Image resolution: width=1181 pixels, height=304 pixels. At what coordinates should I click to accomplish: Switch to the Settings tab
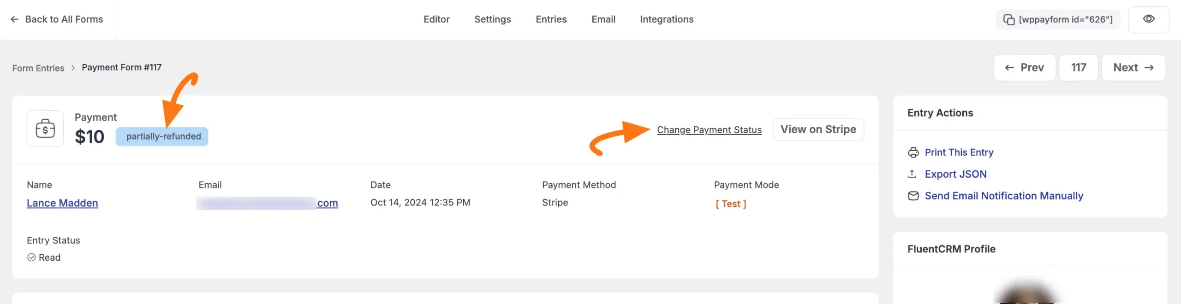point(492,19)
